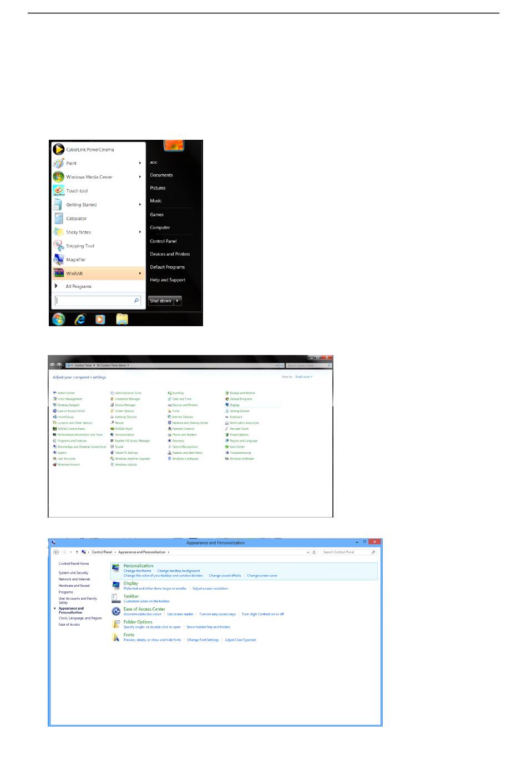527x781 pixels.
Task: Select Control Panel in Start menu
Action: [x=163, y=241]
